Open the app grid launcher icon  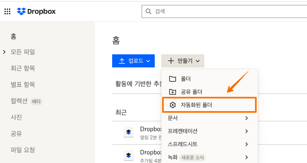pyautogui.click(x=7, y=11)
